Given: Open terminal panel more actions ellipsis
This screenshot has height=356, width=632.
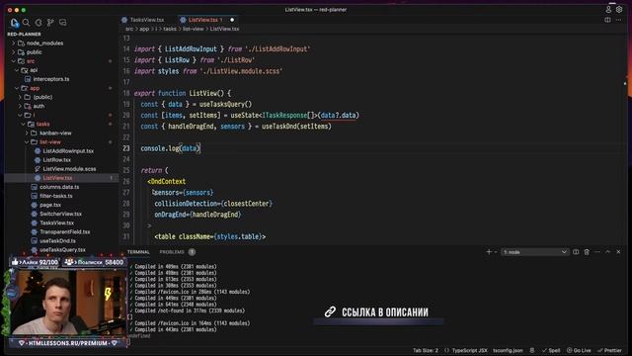Looking at the screenshot, I should click(x=597, y=252).
